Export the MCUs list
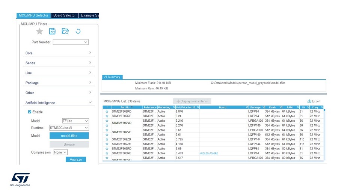Viewport: 338px width, 190px height. pos(314,101)
